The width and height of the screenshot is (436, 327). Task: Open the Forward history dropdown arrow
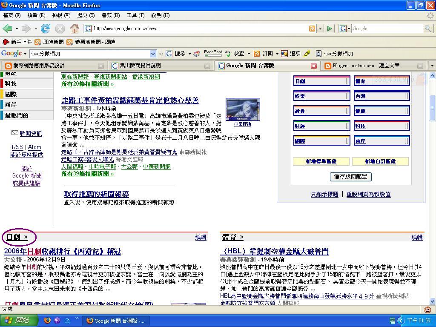pos(36,29)
